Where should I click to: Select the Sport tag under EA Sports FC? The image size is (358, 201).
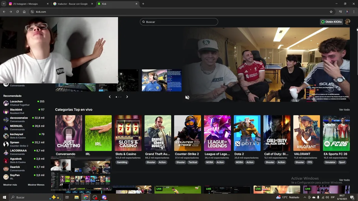click(x=342, y=162)
